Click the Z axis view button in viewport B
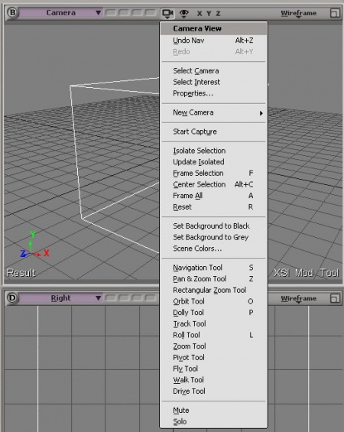 [x=218, y=13]
